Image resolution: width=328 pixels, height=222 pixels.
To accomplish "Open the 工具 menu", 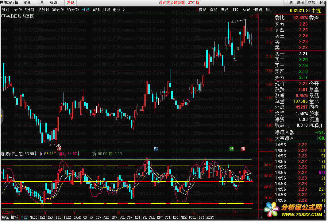I will (x=40, y=2).
